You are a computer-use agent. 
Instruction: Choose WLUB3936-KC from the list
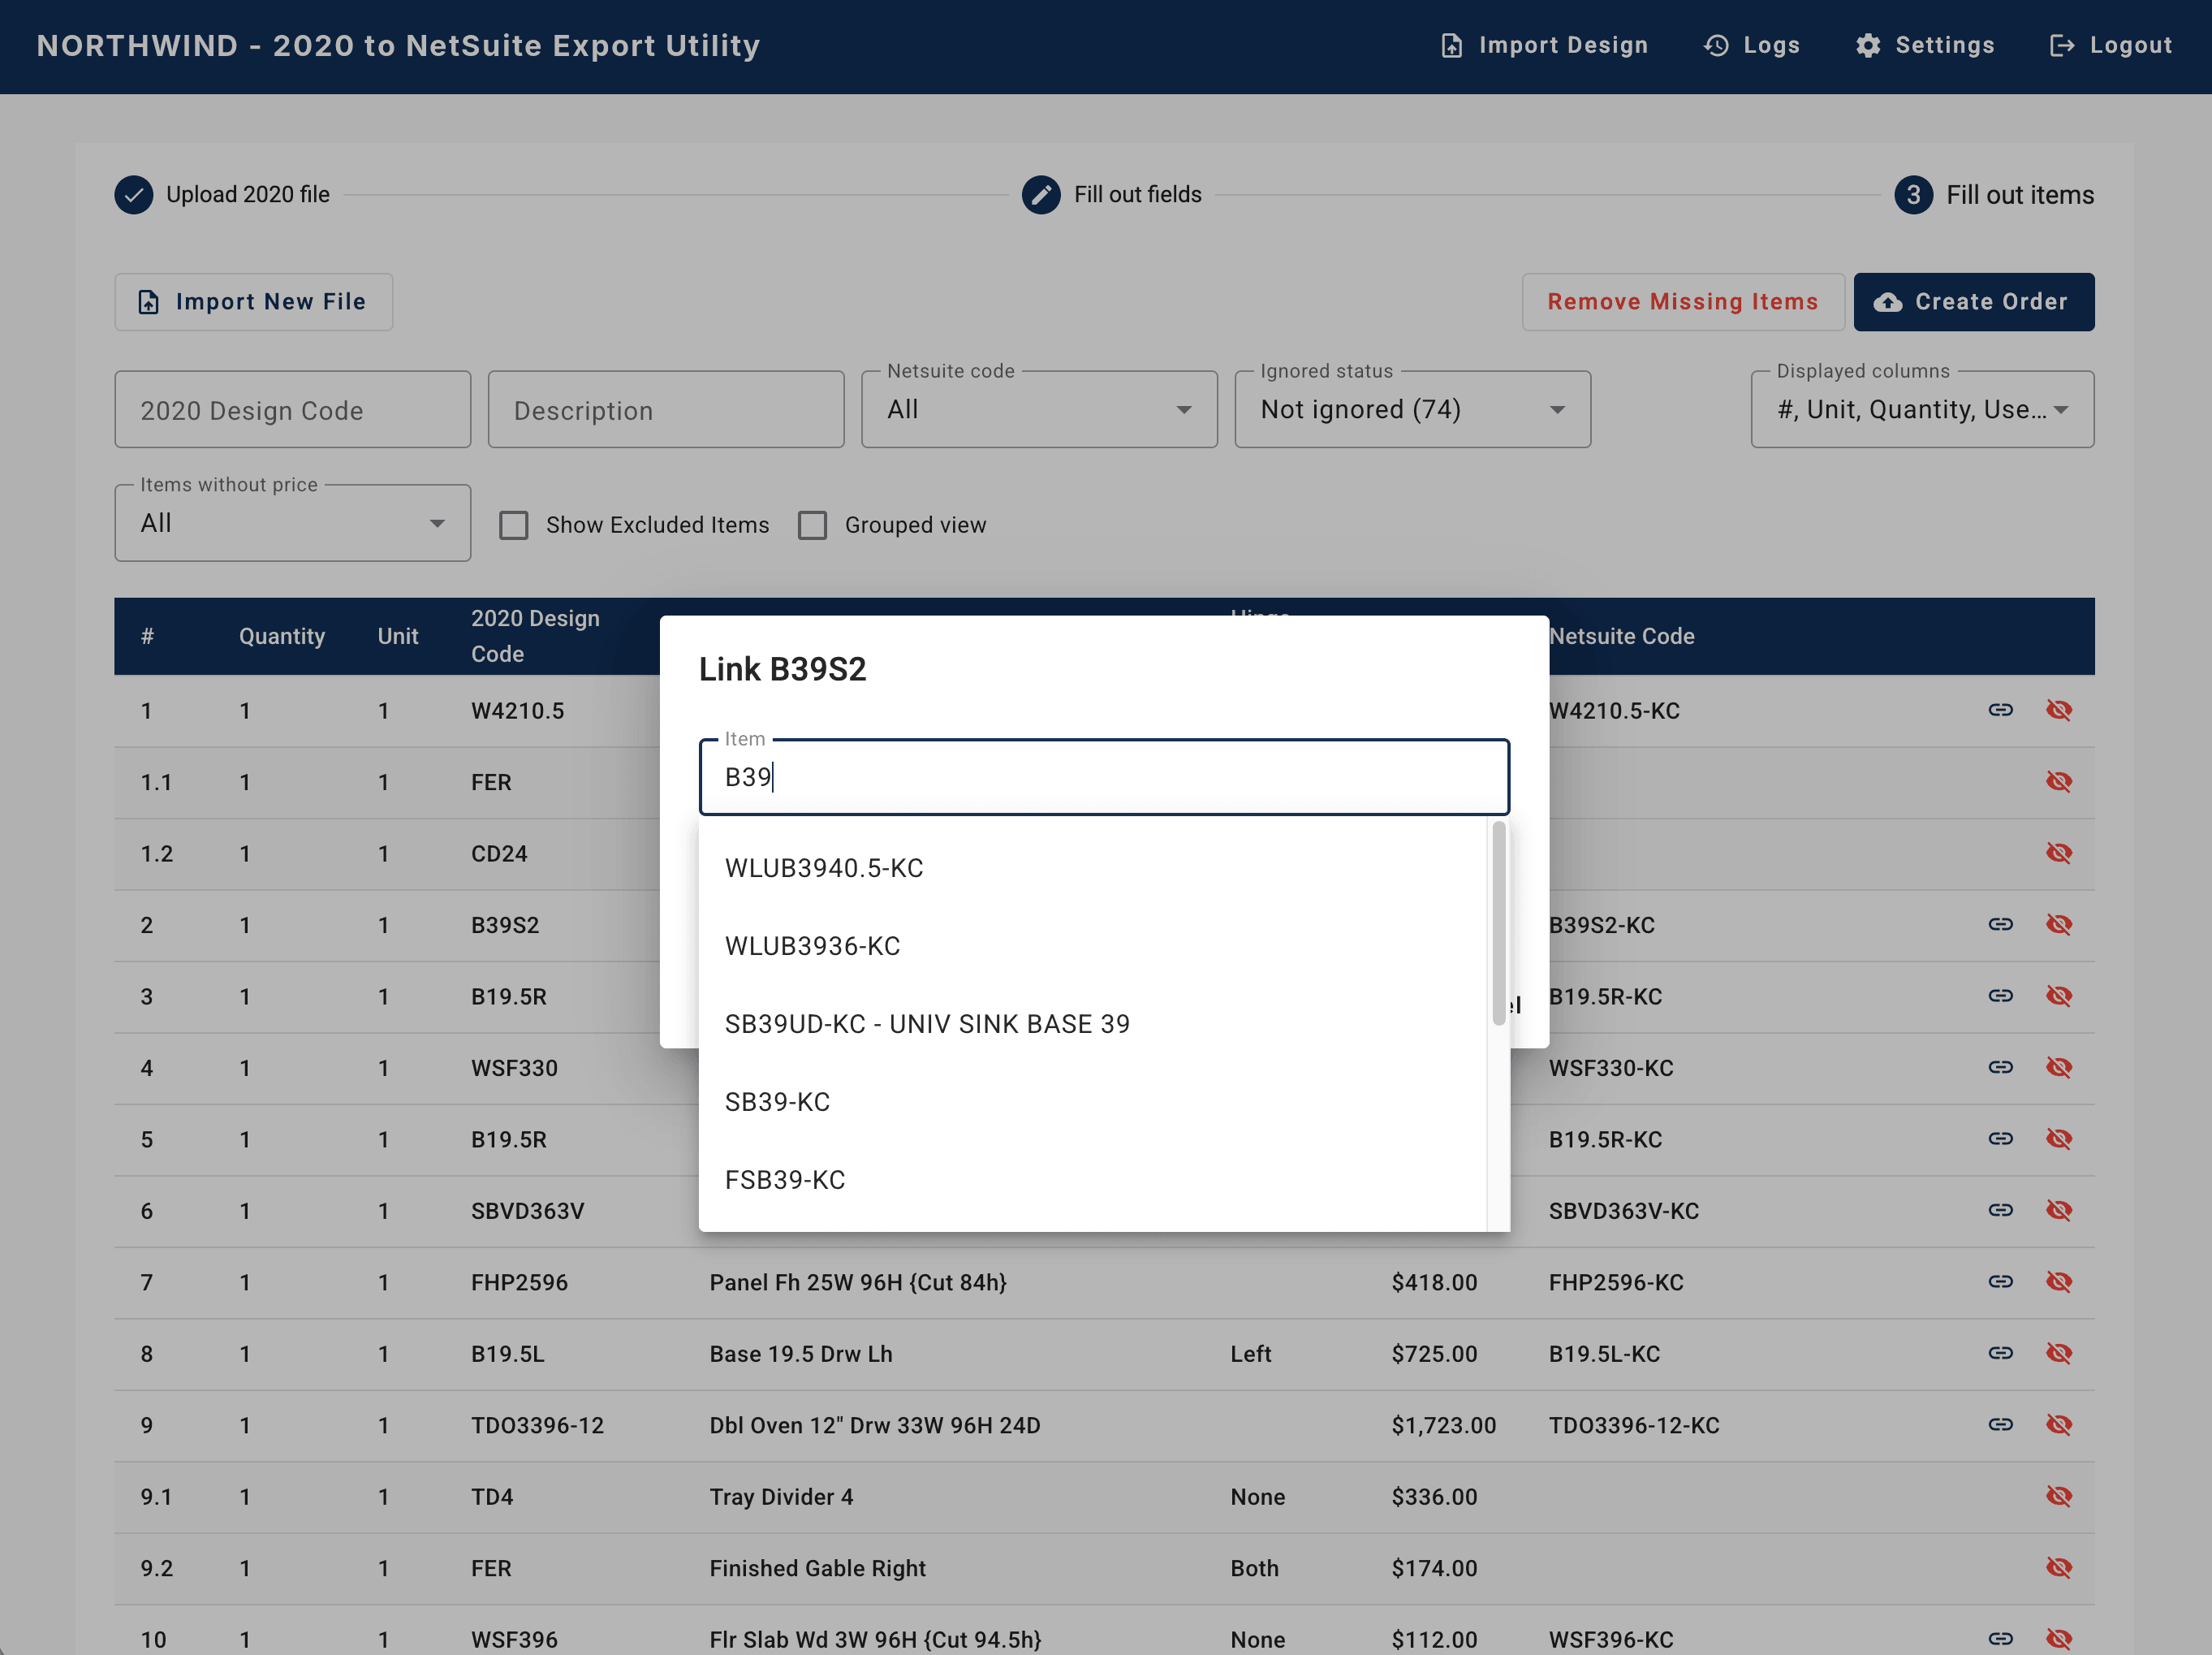(1092, 945)
